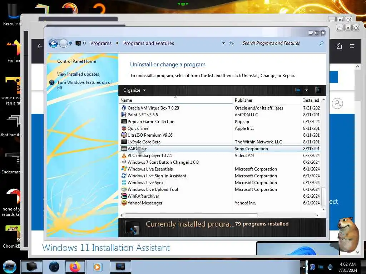This screenshot has width=366, height=274.
Task: Click scroll down arrow of program list
Action: pos(323,209)
